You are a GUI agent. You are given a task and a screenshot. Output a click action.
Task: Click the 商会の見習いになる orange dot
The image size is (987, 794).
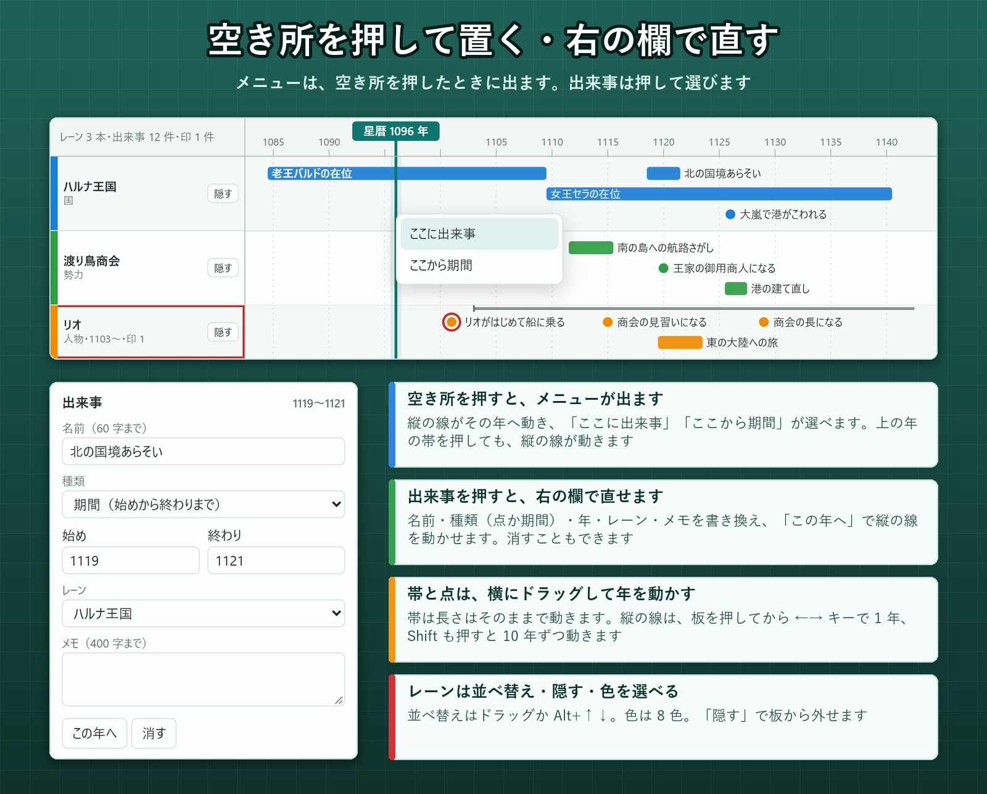(x=608, y=322)
